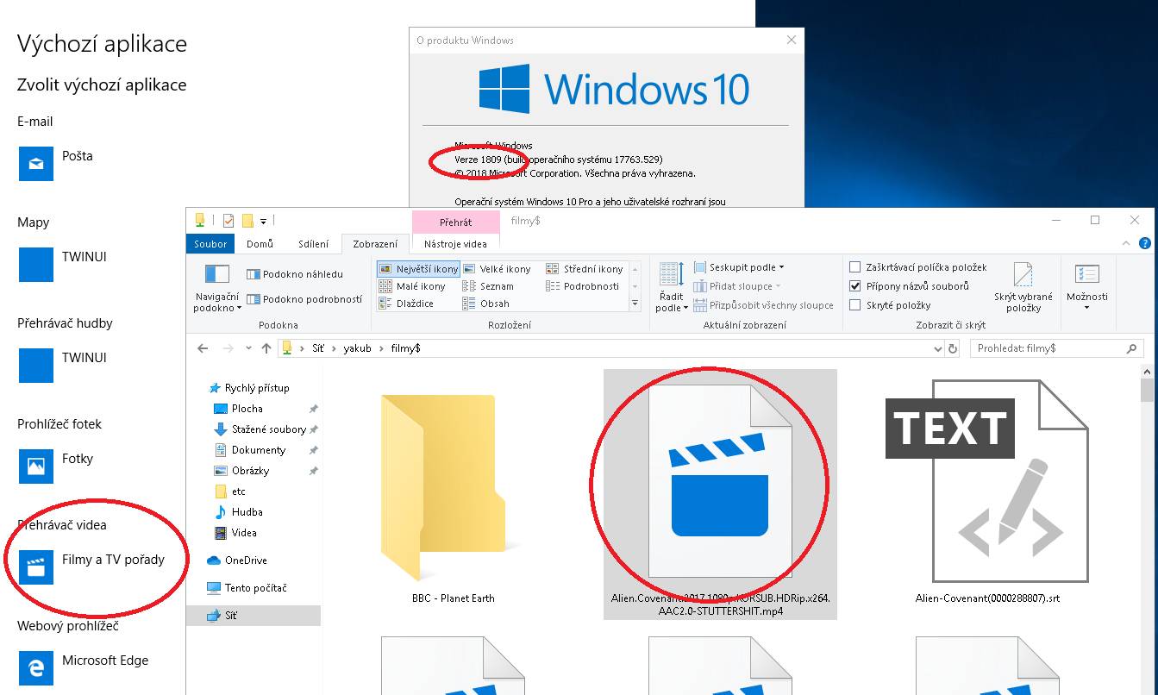Change the Mapy default app TWINUI
The width and height of the screenshot is (1158, 695).
tap(62, 264)
